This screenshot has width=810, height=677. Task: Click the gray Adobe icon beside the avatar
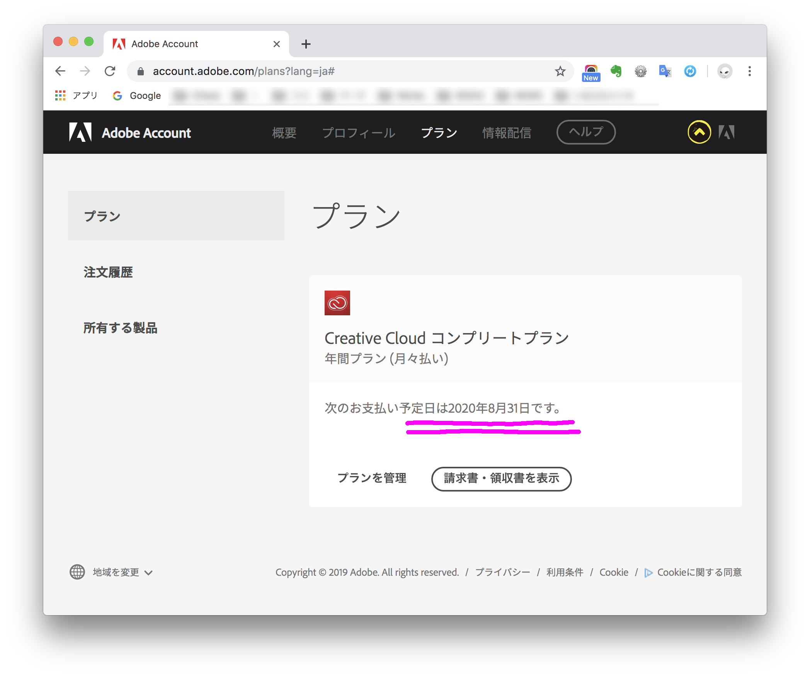pyautogui.click(x=726, y=132)
